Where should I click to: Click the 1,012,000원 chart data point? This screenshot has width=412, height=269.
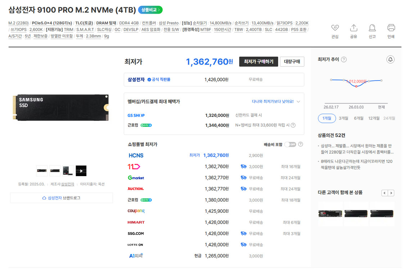pos(356,86)
